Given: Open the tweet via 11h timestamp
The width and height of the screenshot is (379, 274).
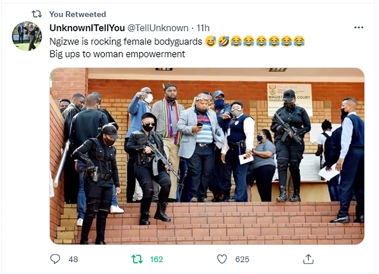Looking at the screenshot, I should tap(203, 28).
